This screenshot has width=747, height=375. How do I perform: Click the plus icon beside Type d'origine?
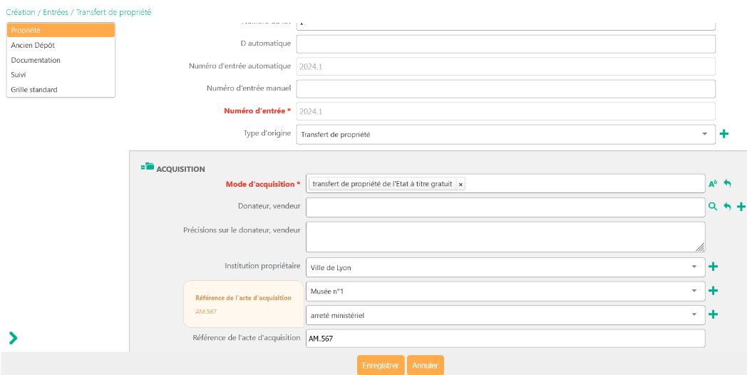click(724, 134)
